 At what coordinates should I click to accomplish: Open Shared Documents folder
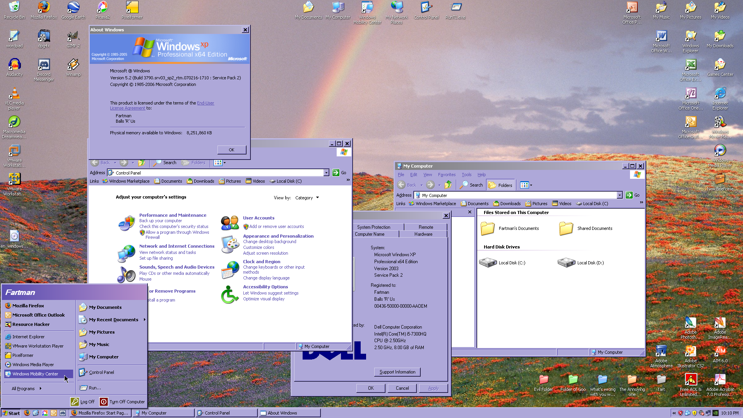pyautogui.click(x=585, y=228)
